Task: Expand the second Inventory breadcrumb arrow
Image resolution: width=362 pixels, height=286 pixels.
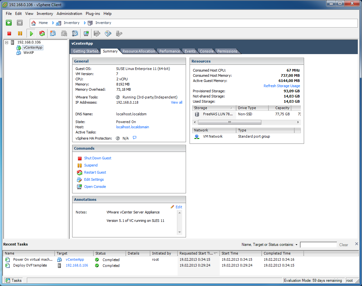Action: pos(85,23)
